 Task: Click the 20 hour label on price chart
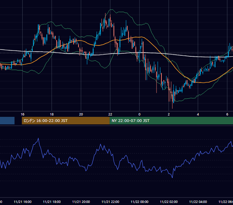click(81, 114)
